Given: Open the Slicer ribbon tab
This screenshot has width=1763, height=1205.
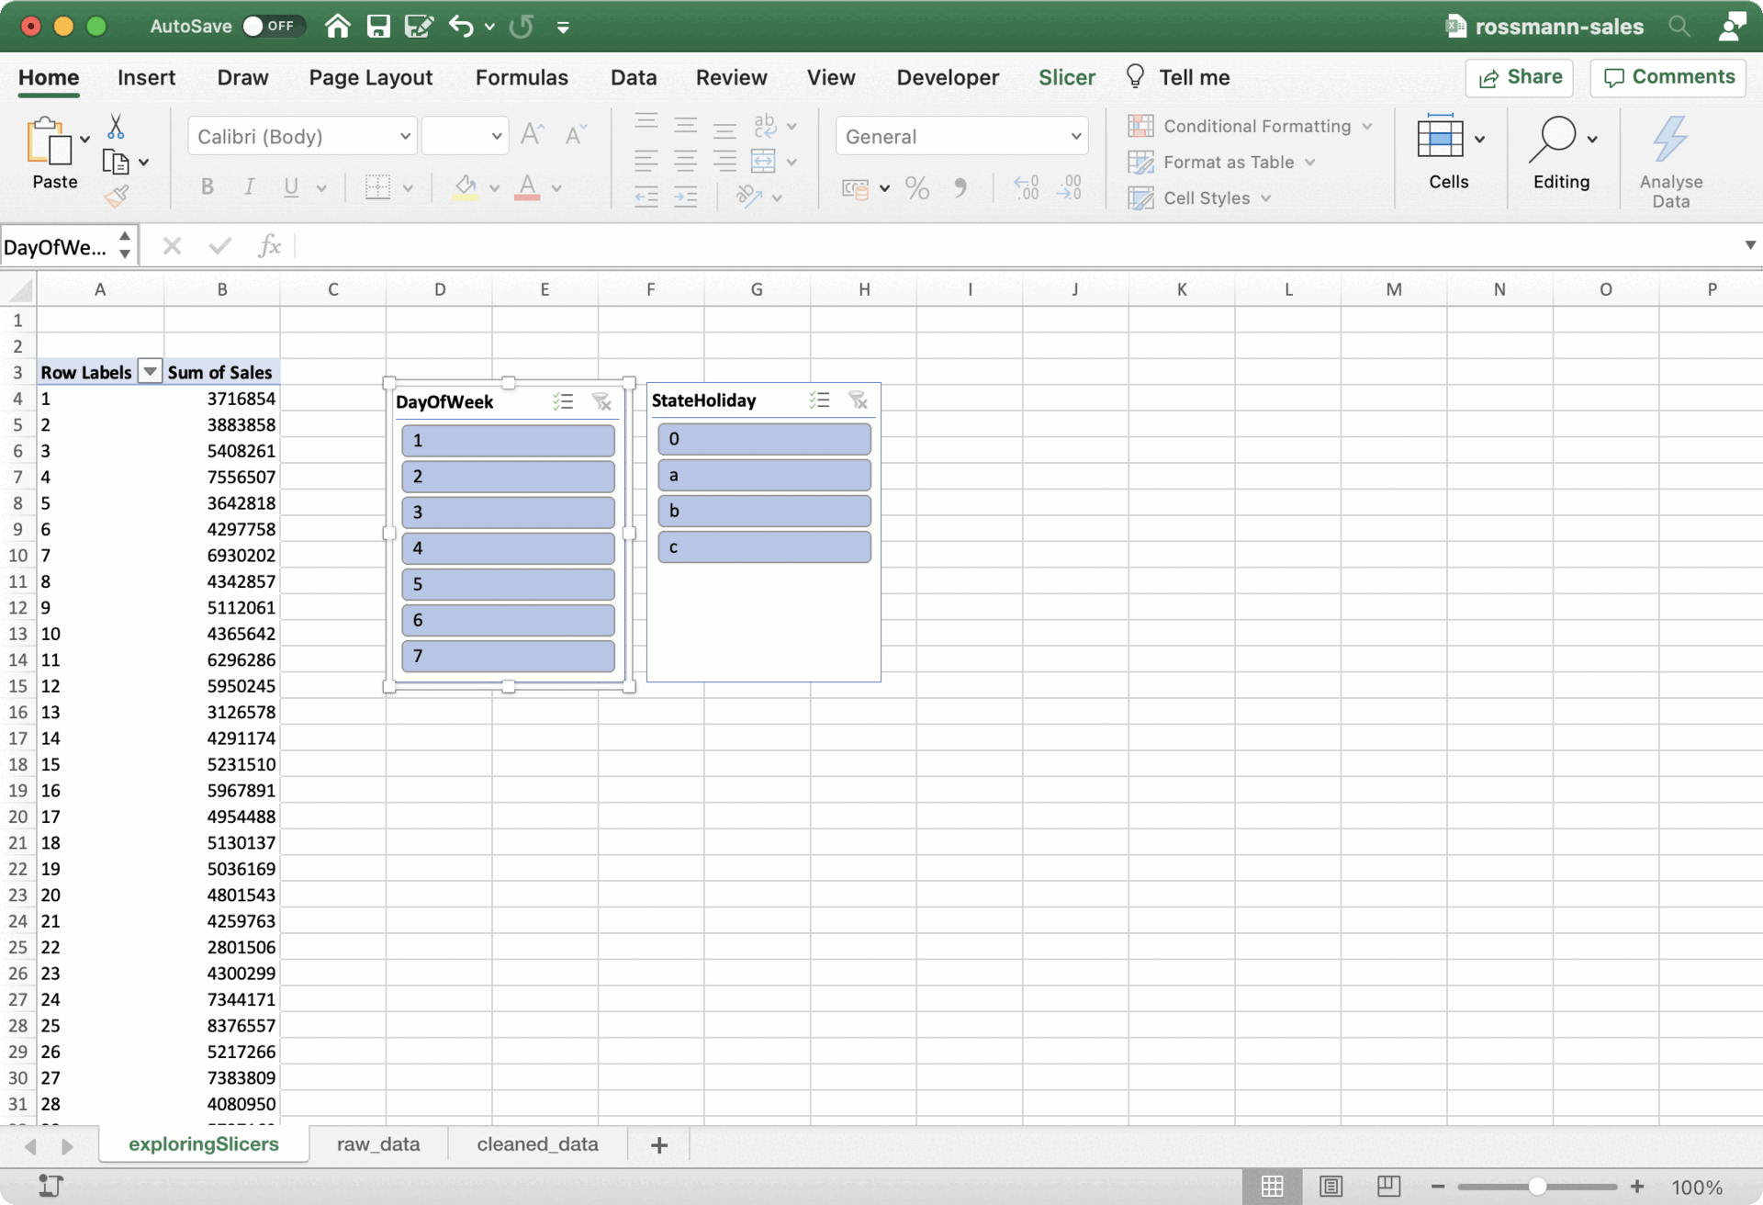Looking at the screenshot, I should [x=1066, y=77].
